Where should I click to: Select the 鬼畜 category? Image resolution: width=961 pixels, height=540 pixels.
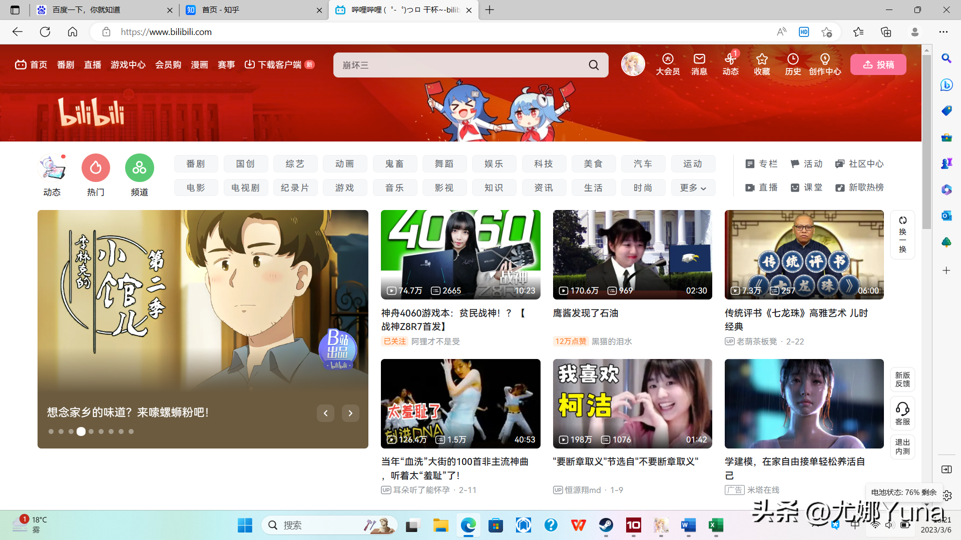[394, 163]
